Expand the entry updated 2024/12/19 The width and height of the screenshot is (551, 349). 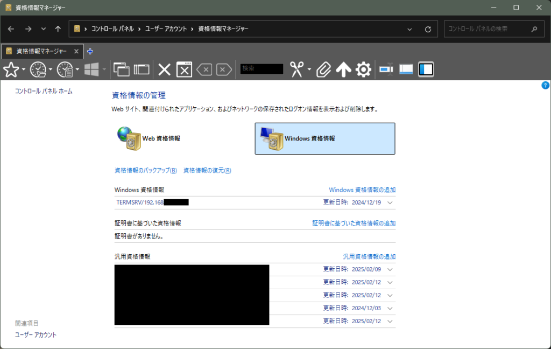[x=390, y=203]
